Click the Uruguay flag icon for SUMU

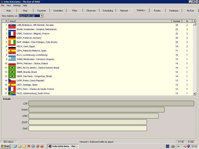coord(12,59)
